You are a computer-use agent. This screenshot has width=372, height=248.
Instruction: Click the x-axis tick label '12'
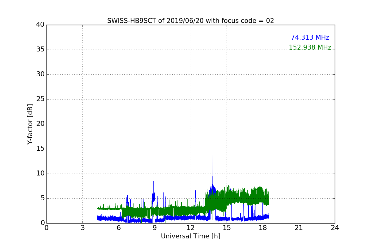coord(191,228)
